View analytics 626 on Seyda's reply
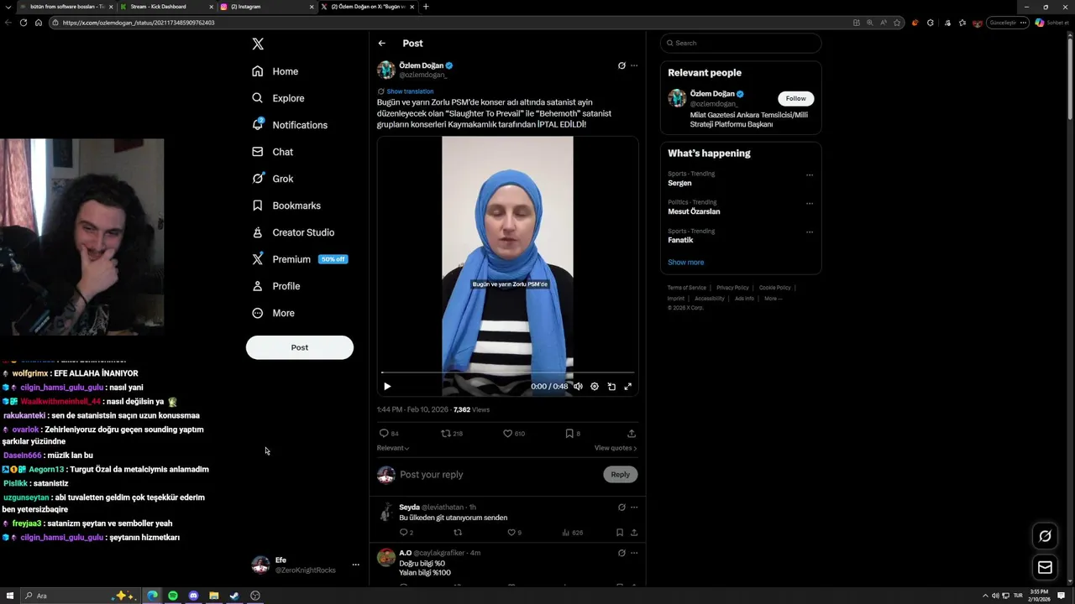Viewport: 1075px width, 604px height. (572, 533)
